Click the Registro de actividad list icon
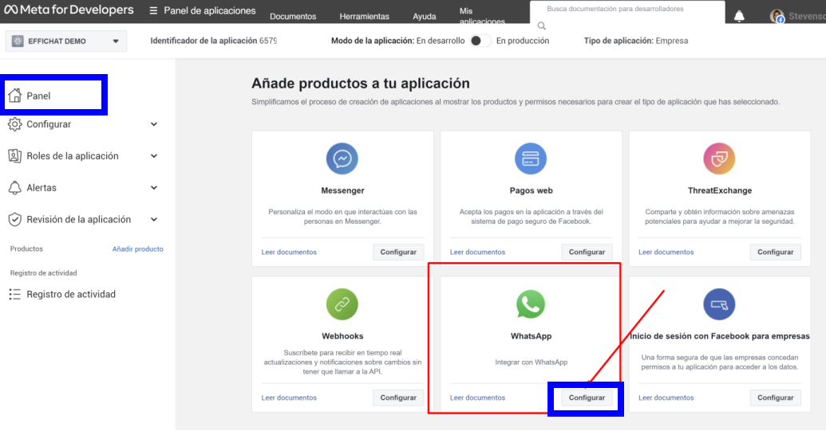The width and height of the screenshot is (826, 431). click(14, 294)
